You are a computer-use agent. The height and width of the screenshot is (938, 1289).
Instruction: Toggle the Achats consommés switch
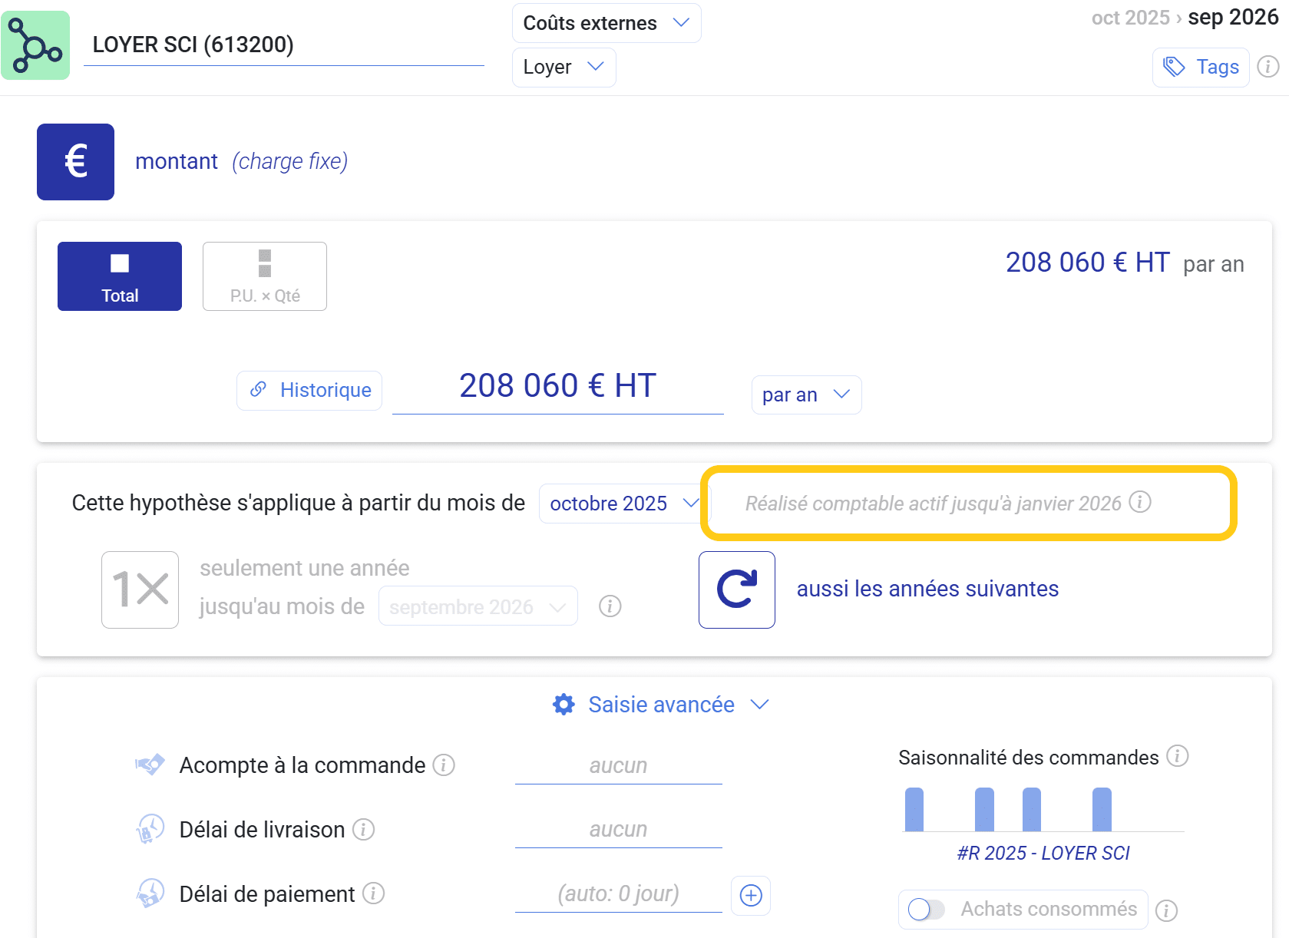coord(926,910)
